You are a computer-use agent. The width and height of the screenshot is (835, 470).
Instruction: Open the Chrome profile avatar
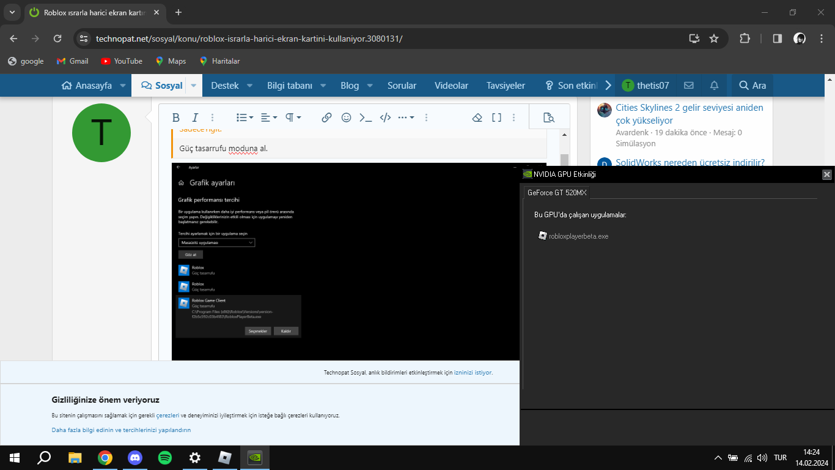click(x=800, y=39)
